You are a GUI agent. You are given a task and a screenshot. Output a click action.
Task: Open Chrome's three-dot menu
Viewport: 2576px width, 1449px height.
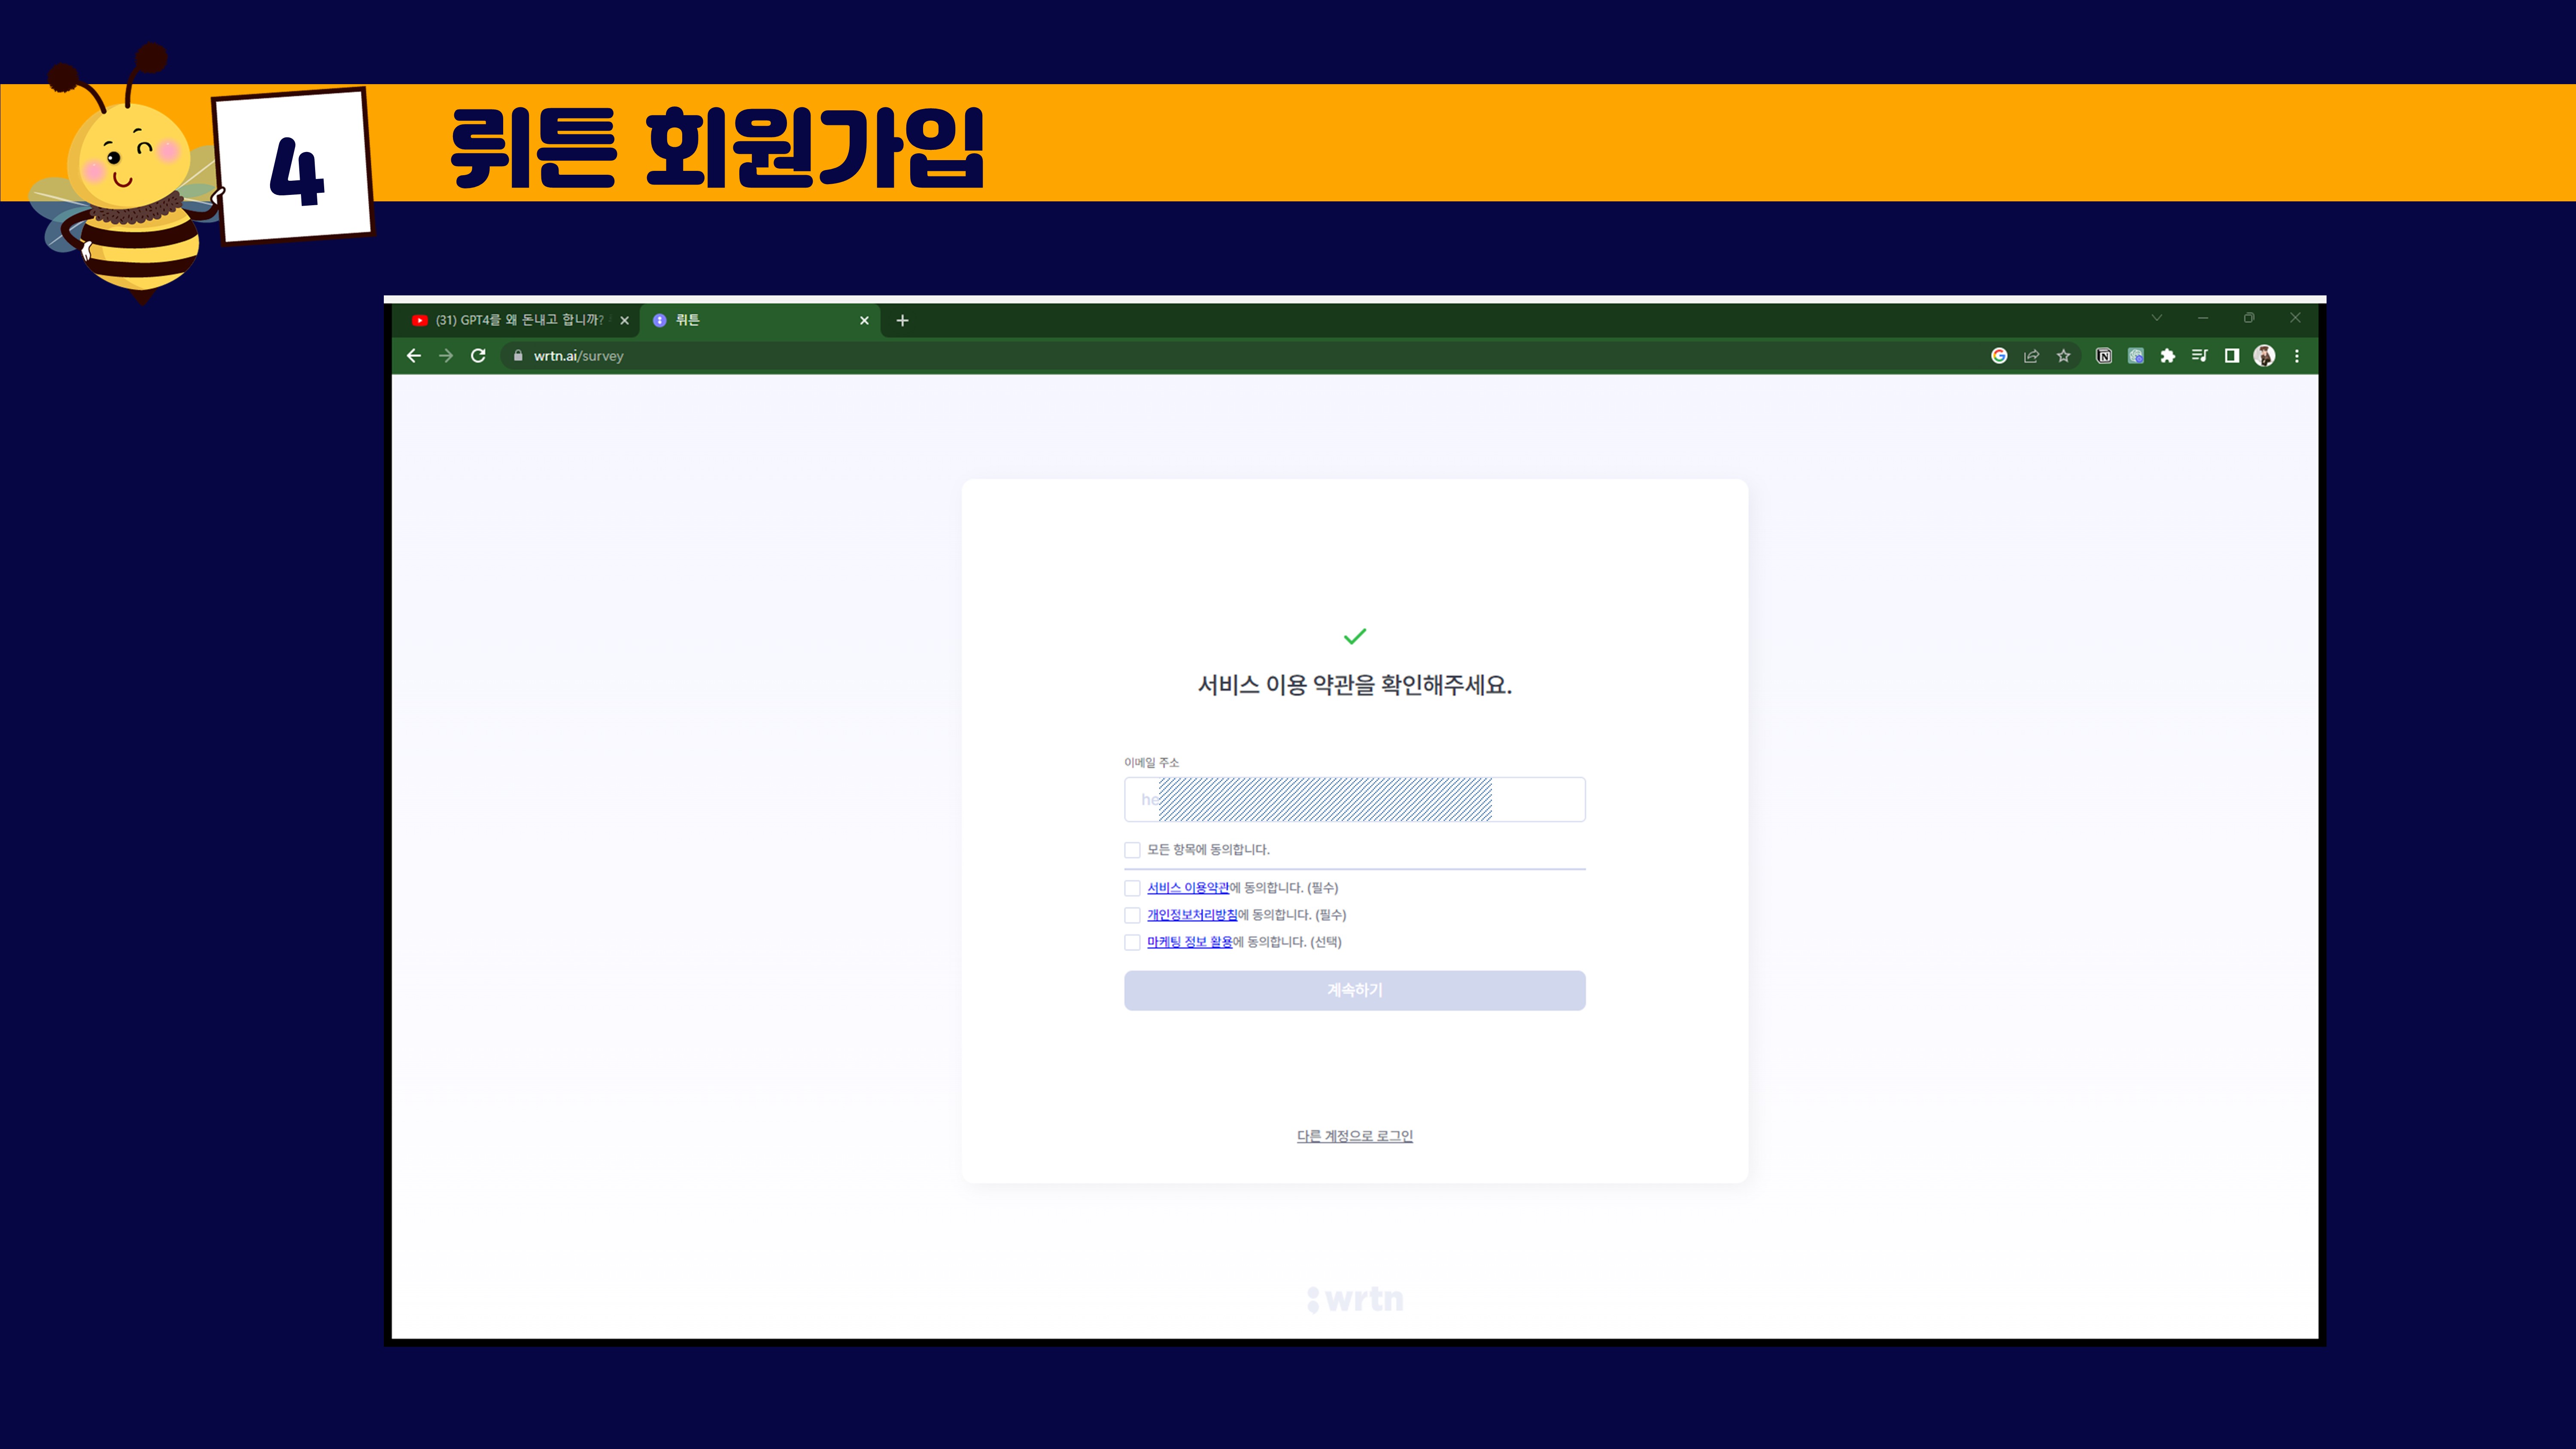pyautogui.click(x=2297, y=356)
